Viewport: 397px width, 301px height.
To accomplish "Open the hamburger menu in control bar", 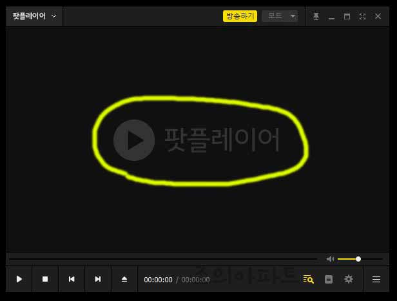I will pyautogui.click(x=376, y=280).
